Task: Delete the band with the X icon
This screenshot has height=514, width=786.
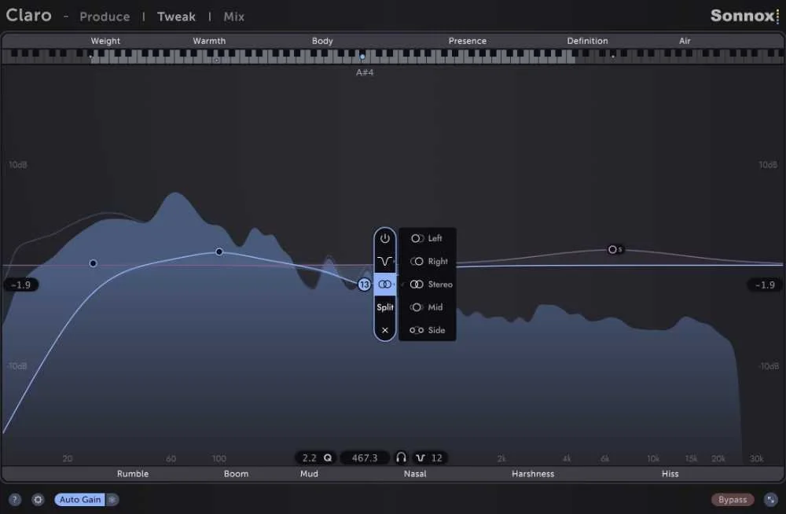Action: pyautogui.click(x=384, y=330)
